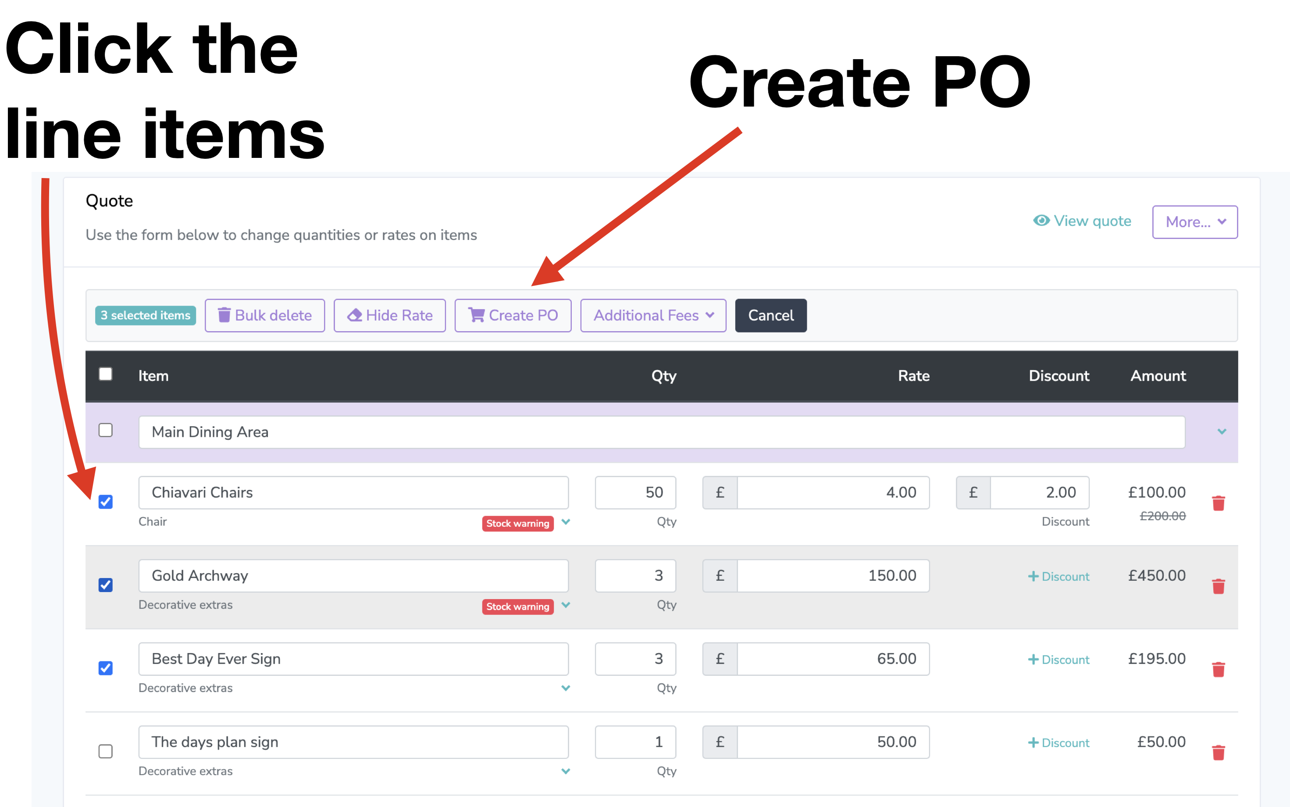Edit The days plan sign name field
Image resolution: width=1290 pixels, height=807 pixels.
[353, 743]
